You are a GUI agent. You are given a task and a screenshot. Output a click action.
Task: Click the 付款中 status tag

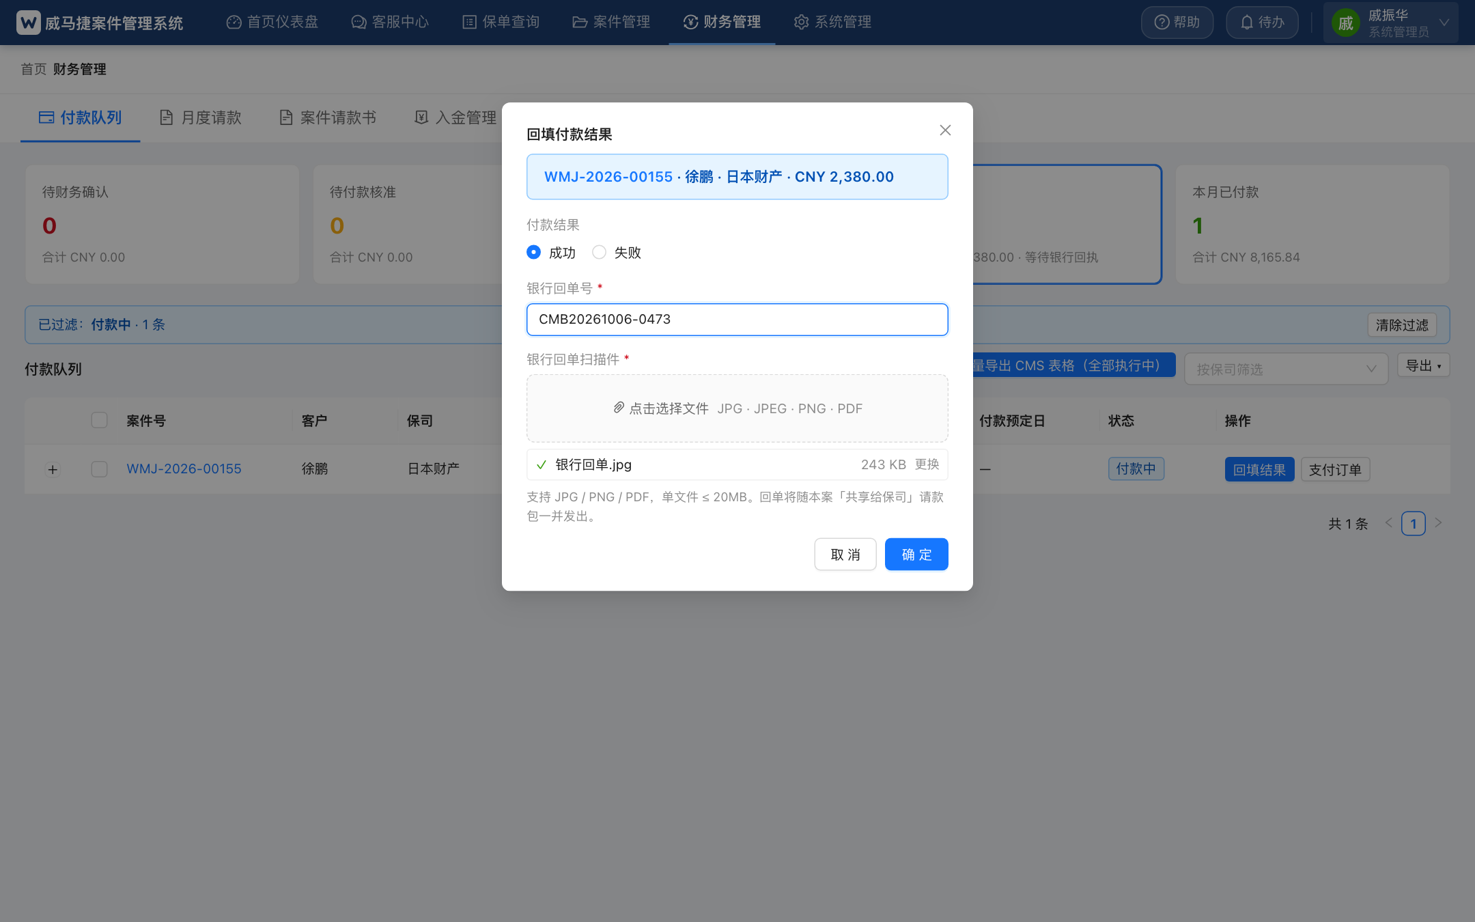pos(1136,469)
